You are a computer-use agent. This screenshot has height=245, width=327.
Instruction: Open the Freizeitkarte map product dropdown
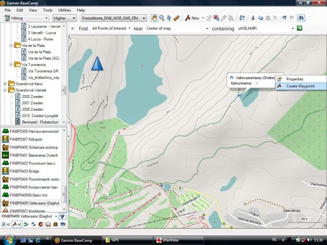pyautogui.click(x=113, y=18)
